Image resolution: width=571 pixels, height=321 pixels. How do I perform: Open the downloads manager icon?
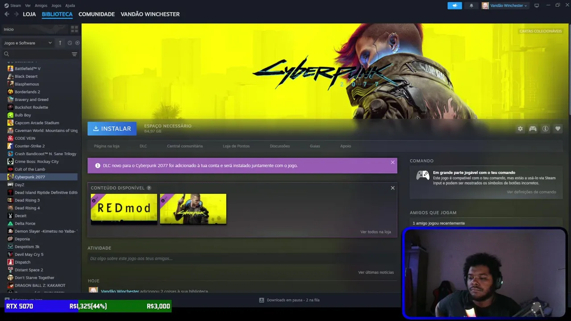pos(261,300)
